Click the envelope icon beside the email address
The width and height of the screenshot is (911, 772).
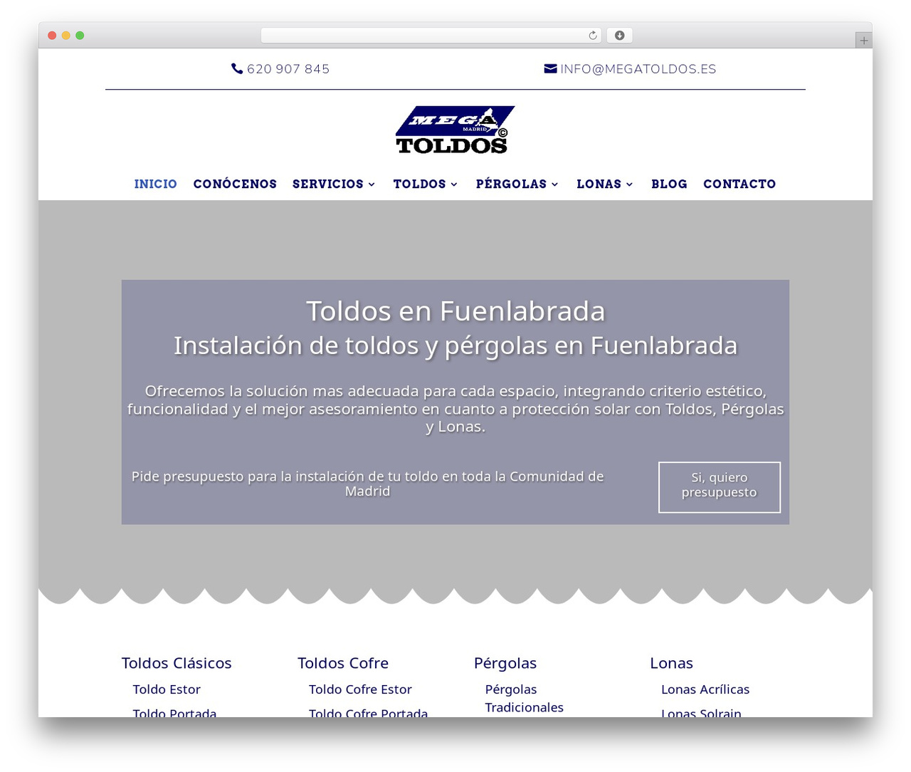(x=550, y=68)
